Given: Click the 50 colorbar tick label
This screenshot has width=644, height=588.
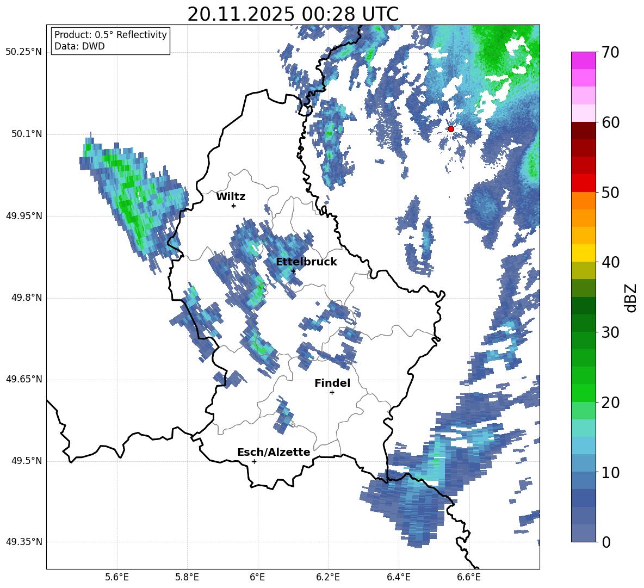Looking at the screenshot, I should [610, 192].
